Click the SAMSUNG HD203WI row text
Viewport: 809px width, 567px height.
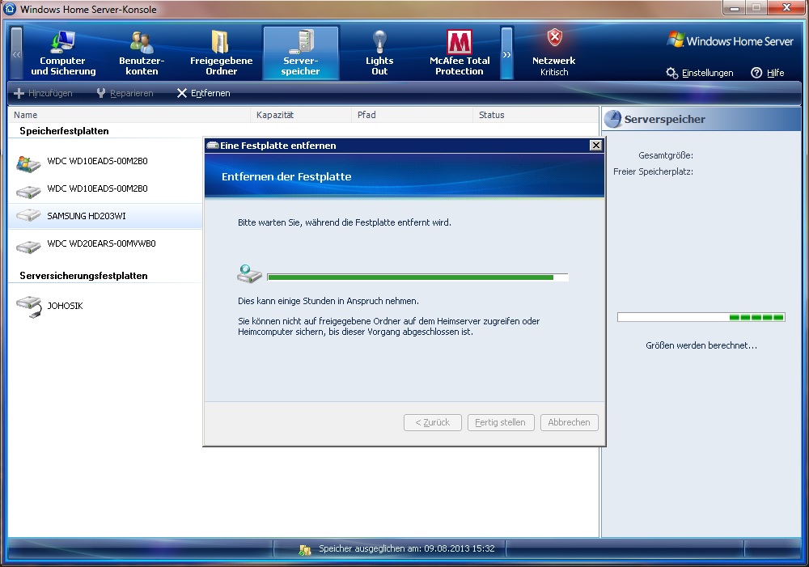87,216
